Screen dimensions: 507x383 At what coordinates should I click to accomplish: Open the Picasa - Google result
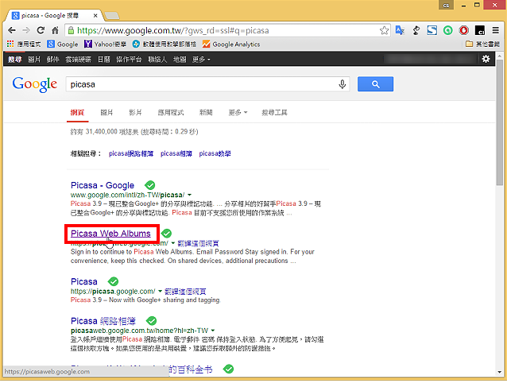point(103,185)
